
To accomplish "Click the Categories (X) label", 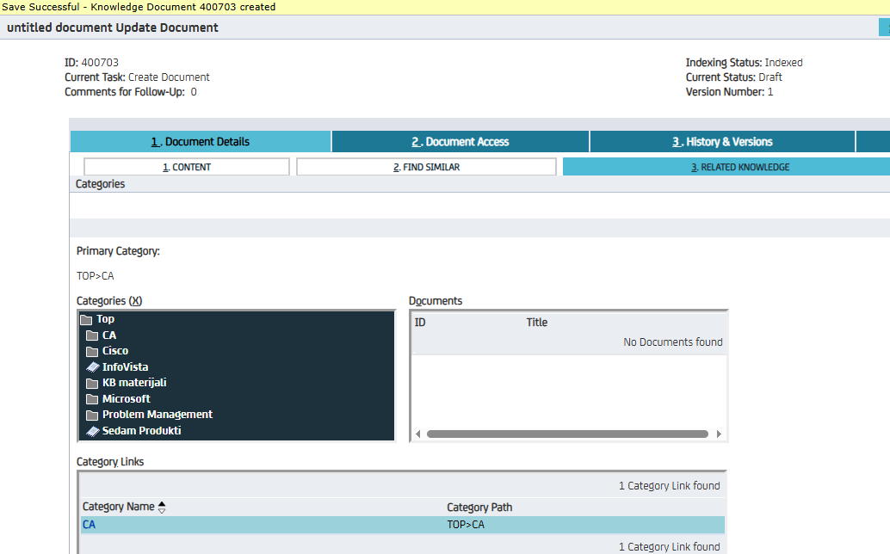I will click(109, 300).
